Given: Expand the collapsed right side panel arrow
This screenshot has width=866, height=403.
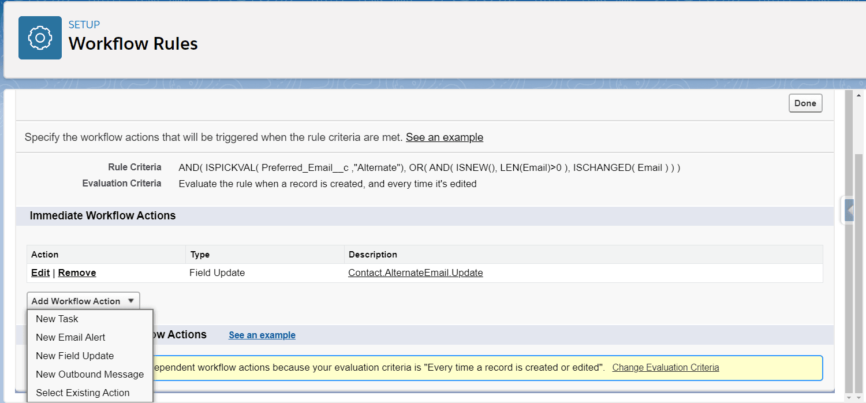Looking at the screenshot, I should pos(849,210).
